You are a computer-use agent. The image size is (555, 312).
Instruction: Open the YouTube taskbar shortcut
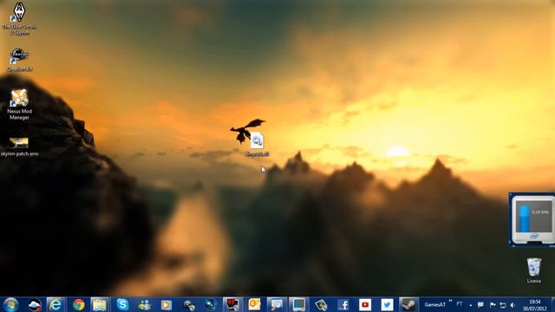point(365,304)
